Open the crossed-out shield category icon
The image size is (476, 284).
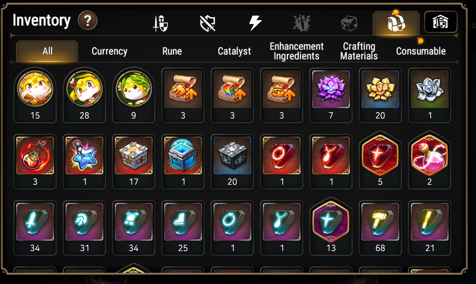[207, 23]
